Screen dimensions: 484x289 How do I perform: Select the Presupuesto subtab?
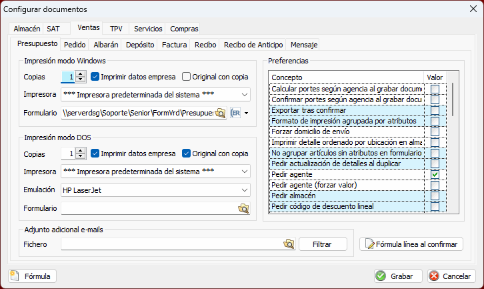click(x=37, y=43)
